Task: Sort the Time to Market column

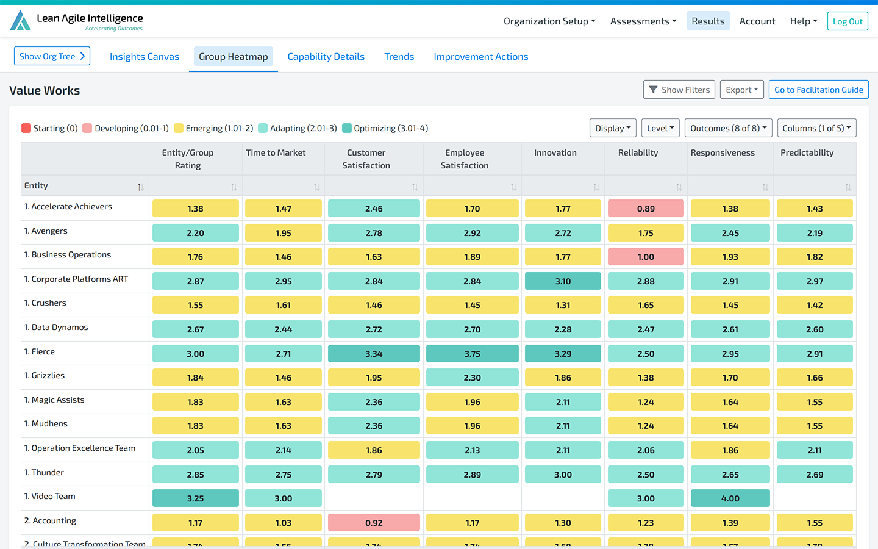Action: pos(316,187)
